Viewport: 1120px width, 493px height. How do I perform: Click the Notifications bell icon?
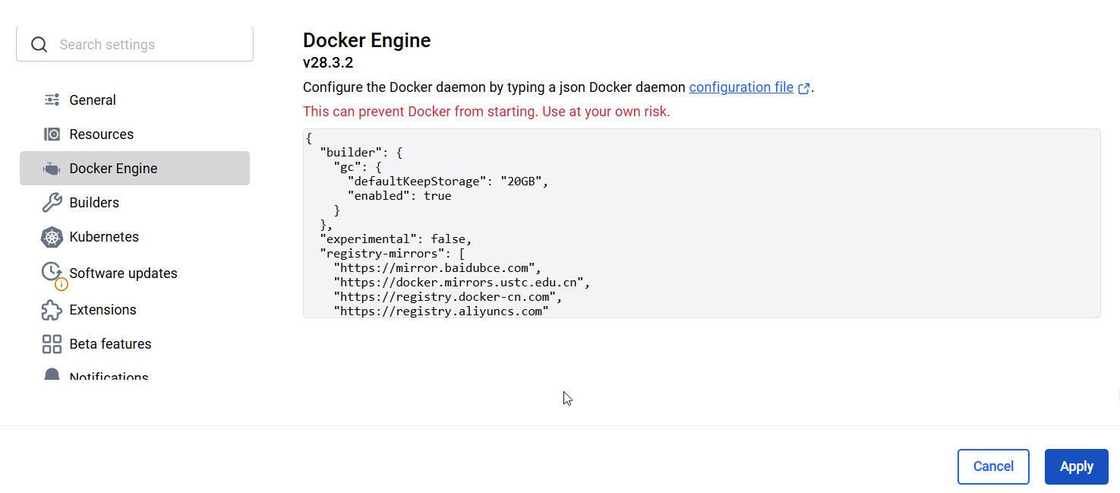coord(52,374)
